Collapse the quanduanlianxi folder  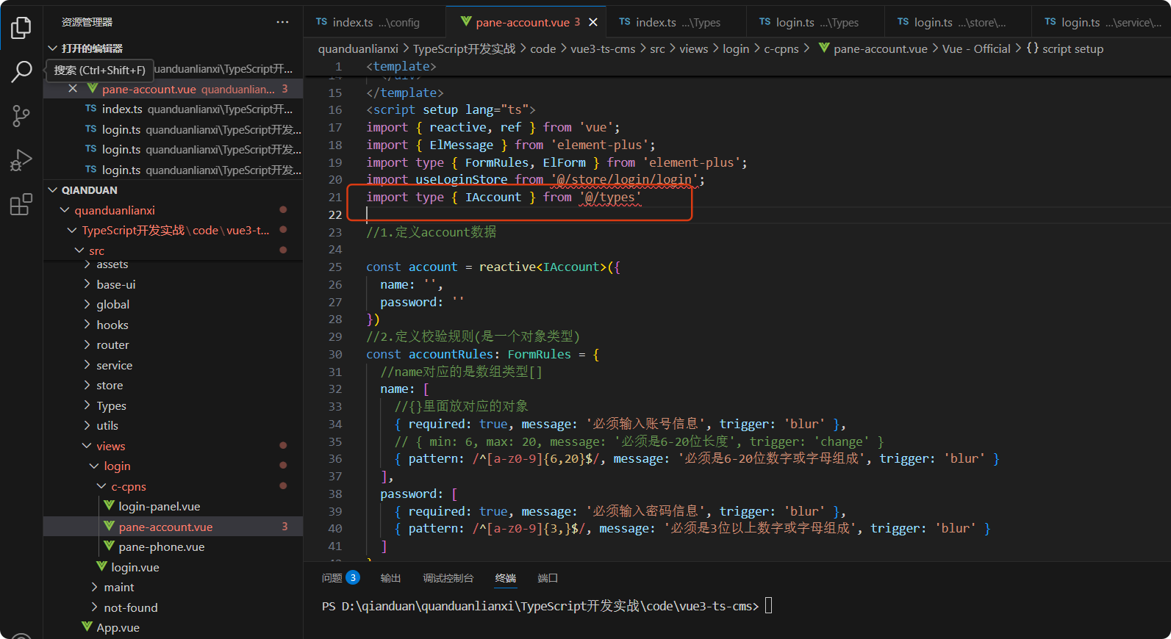pos(65,210)
